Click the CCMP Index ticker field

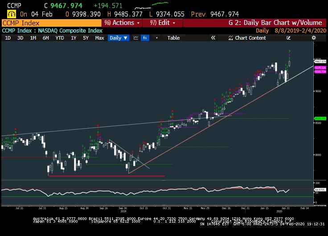coord(51,23)
